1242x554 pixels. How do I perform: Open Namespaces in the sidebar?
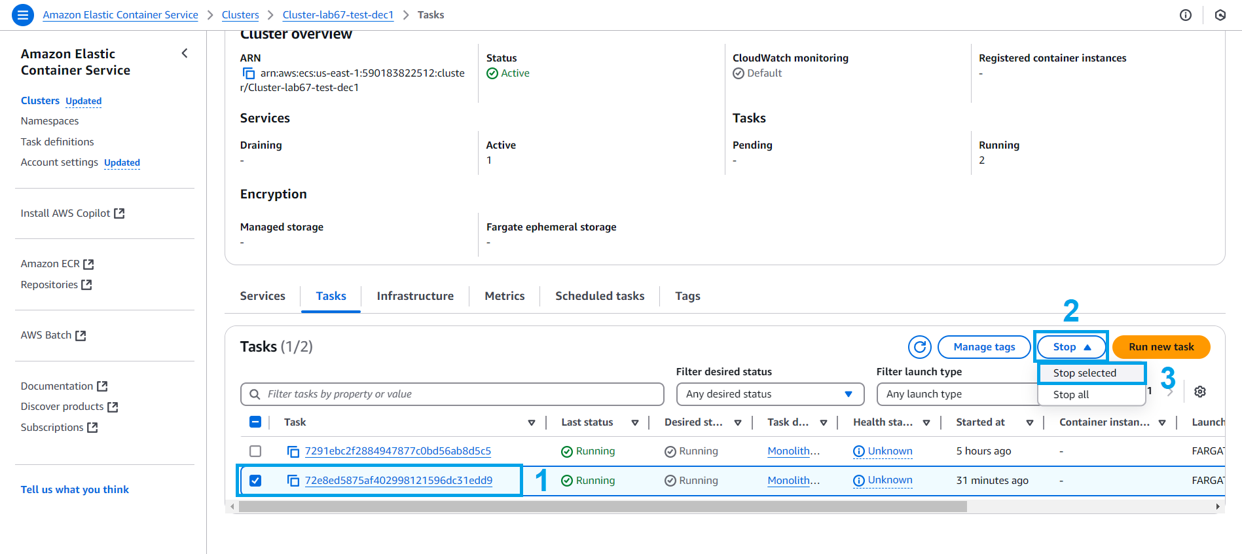point(50,121)
